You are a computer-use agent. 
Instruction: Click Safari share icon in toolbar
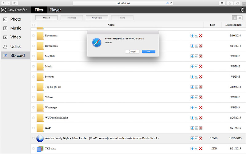pyautogui.click(x=229, y=3)
